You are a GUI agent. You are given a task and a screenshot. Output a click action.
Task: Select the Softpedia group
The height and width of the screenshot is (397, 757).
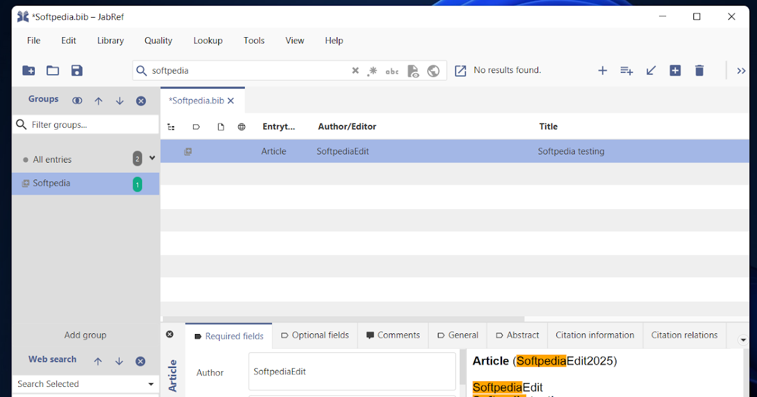[85, 183]
